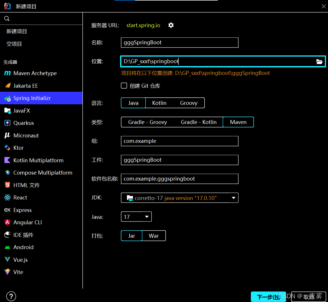Select Jakarta EE generator label
Screen dimensions: 328x302
26,86
